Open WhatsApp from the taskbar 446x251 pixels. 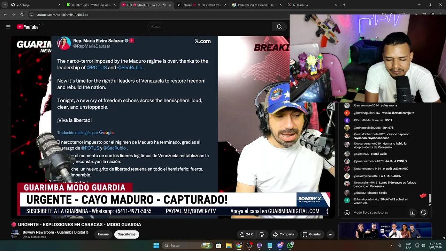tap(290, 245)
